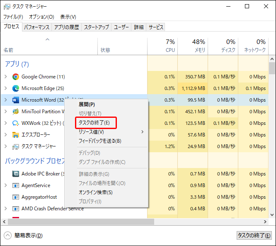Click the 簡易表示(D) link
This screenshot has height=246, width=276.
point(29,236)
